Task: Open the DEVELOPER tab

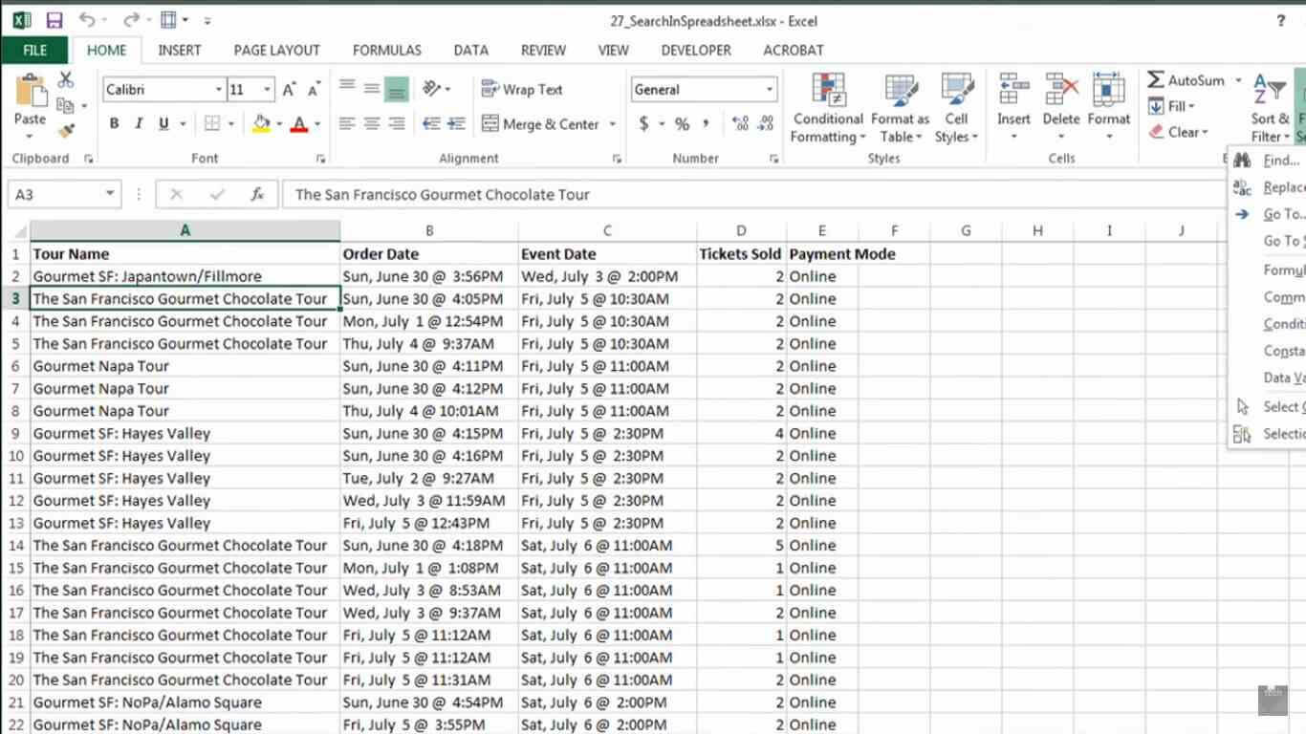Action: (x=696, y=50)
